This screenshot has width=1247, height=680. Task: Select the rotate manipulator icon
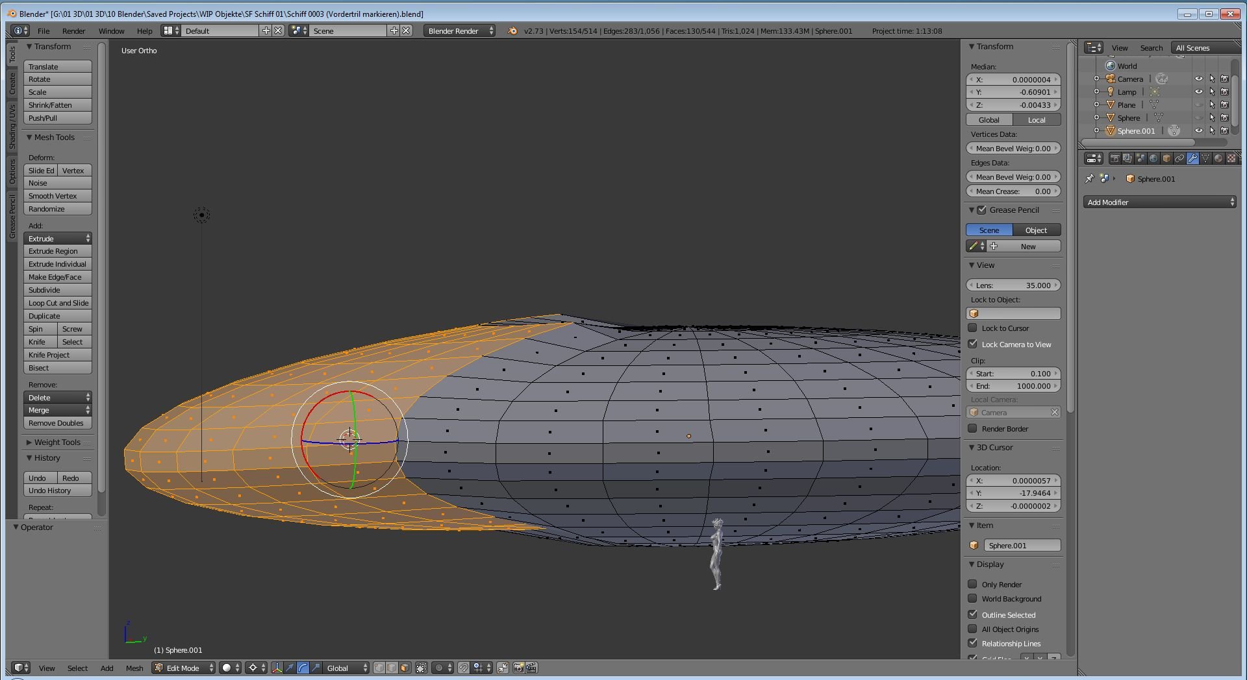click(303, 668)
